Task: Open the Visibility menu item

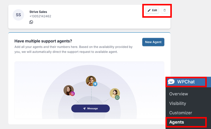Action: pyautogui.click(x=178, y=103)
